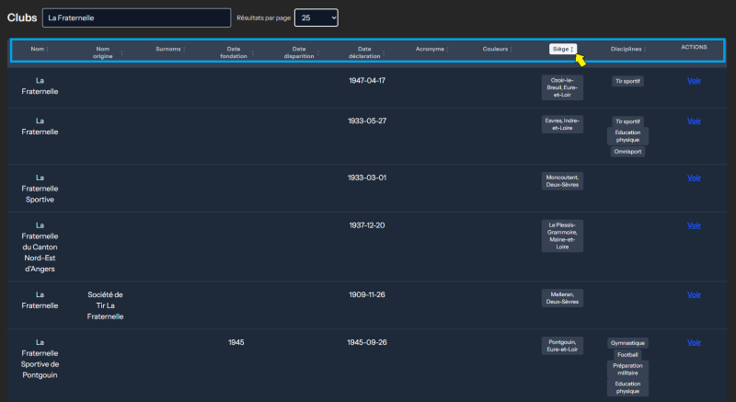Click the Ozoir-le-Breuil, Eure-et-Loir siège tag
736x402 pixels.
(x=562, y=87)
